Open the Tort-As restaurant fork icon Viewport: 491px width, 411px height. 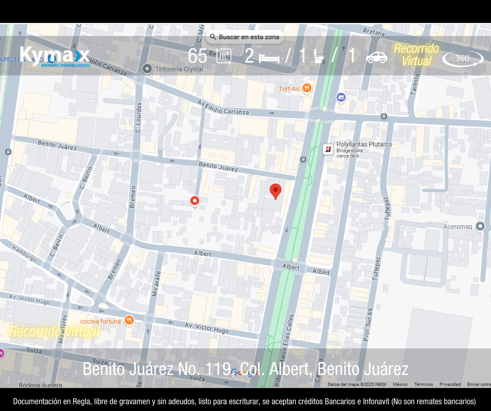[307, 89]
